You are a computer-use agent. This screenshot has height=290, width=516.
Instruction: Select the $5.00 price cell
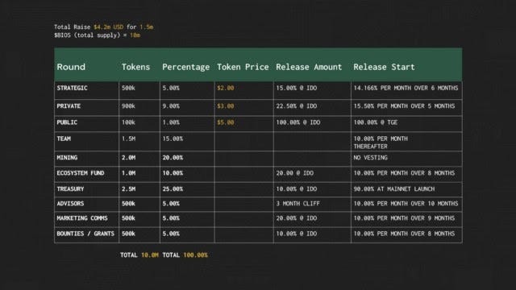click(226, 122)
